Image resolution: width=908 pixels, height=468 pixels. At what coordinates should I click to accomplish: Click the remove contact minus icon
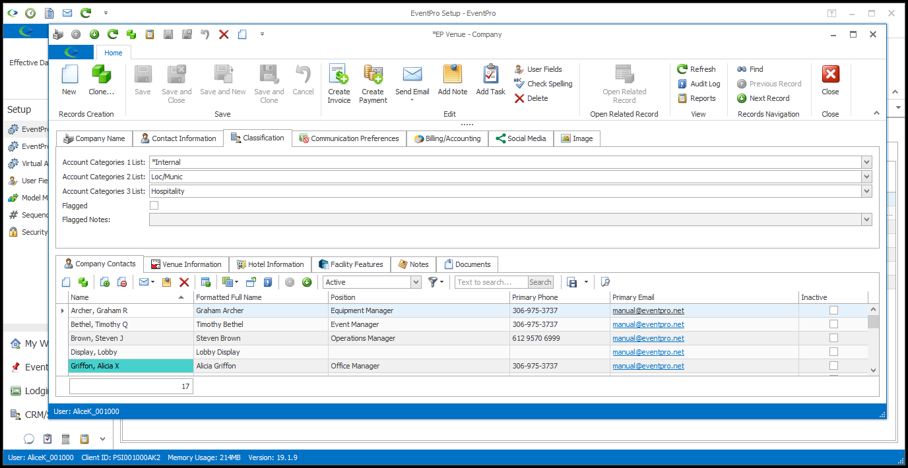[x=122, y=282]
